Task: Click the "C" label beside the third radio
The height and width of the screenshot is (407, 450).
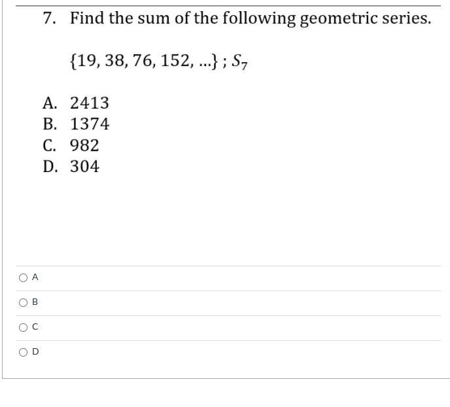Action: (x=35, y=327)
